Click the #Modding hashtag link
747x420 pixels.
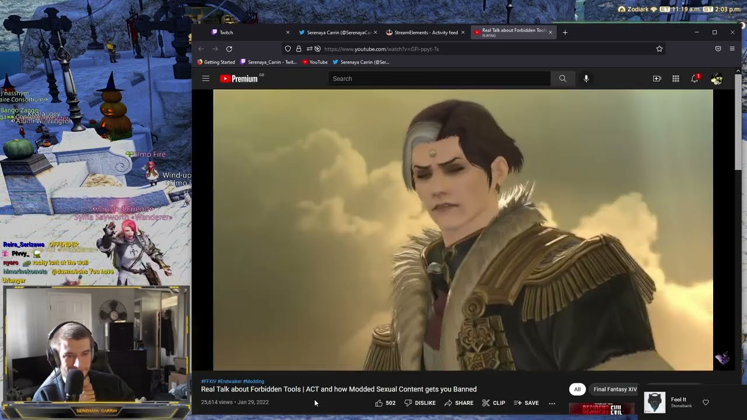(x=253, y=381)
